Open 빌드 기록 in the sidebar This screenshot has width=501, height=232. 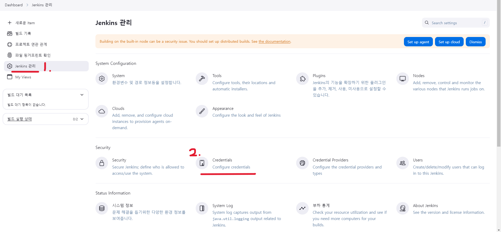pyautogui.click(x=23, y=34)
